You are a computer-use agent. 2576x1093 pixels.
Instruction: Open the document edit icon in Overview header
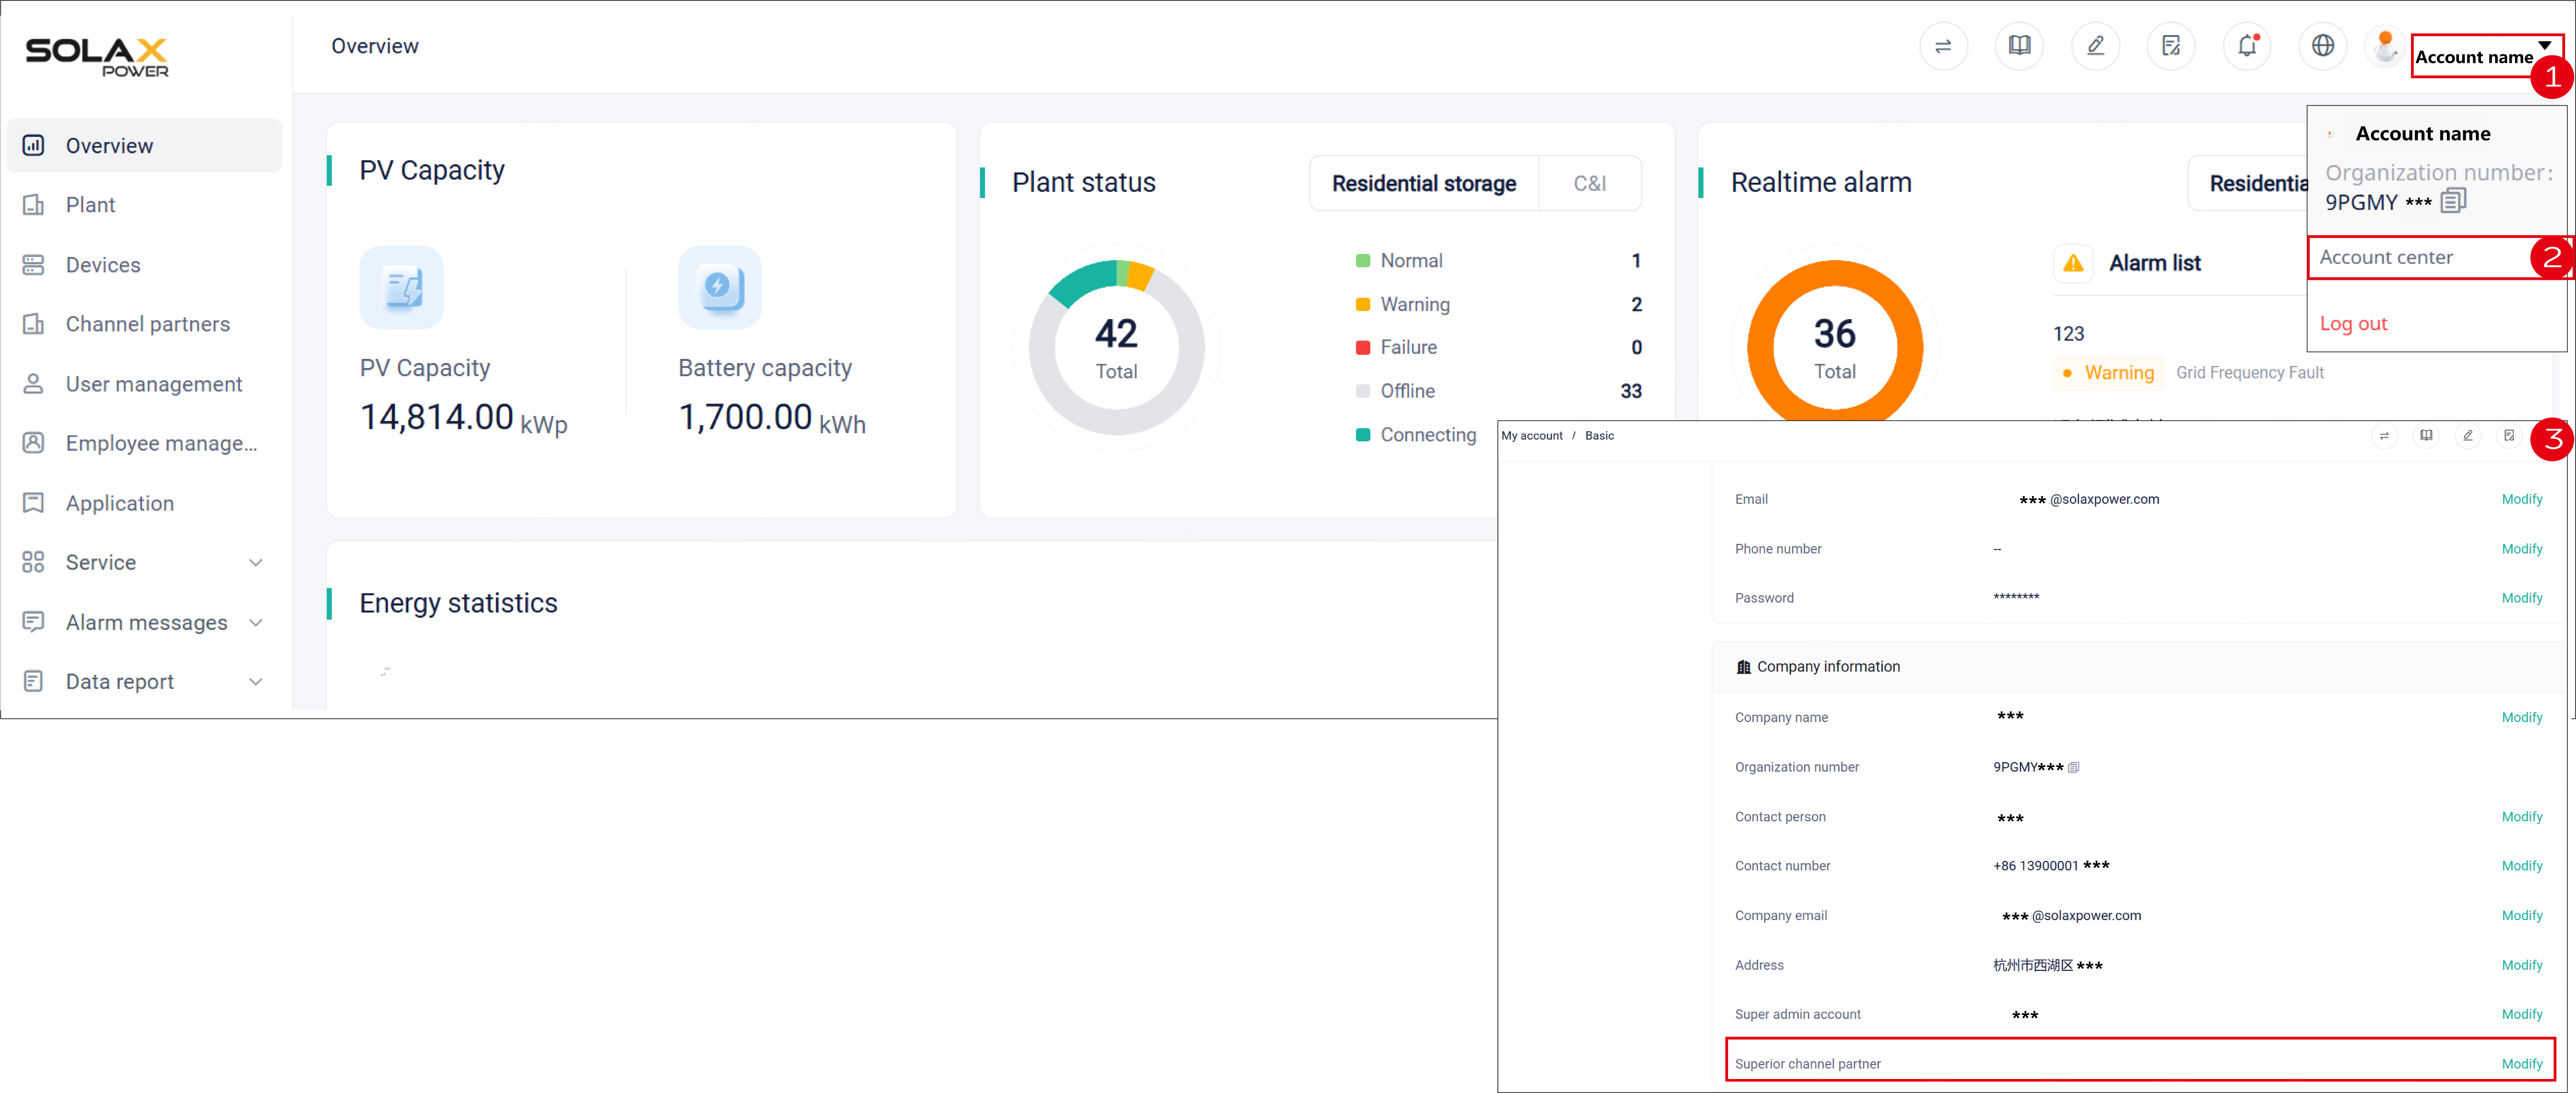(x=2171, y=46)
